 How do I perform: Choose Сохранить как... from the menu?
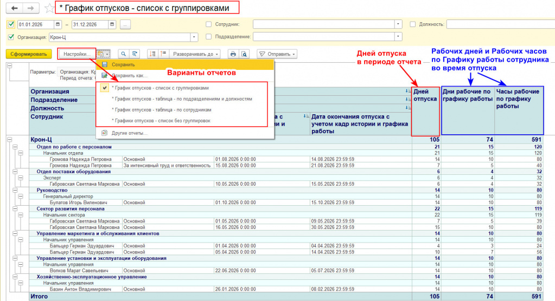(130, 76)
